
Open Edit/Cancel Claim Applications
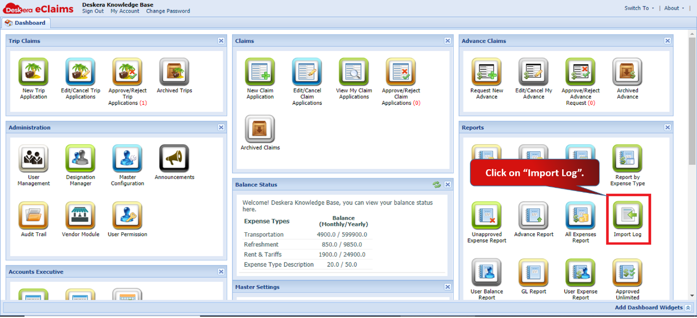(307, 72)
